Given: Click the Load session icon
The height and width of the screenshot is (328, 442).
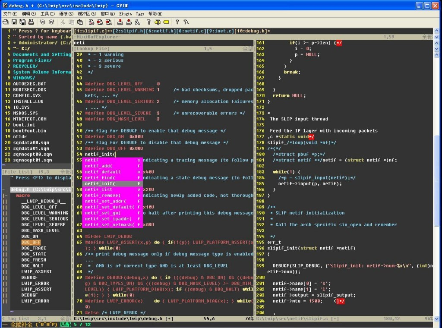Looking at the screenshot, I should click(x=120, y=22).
